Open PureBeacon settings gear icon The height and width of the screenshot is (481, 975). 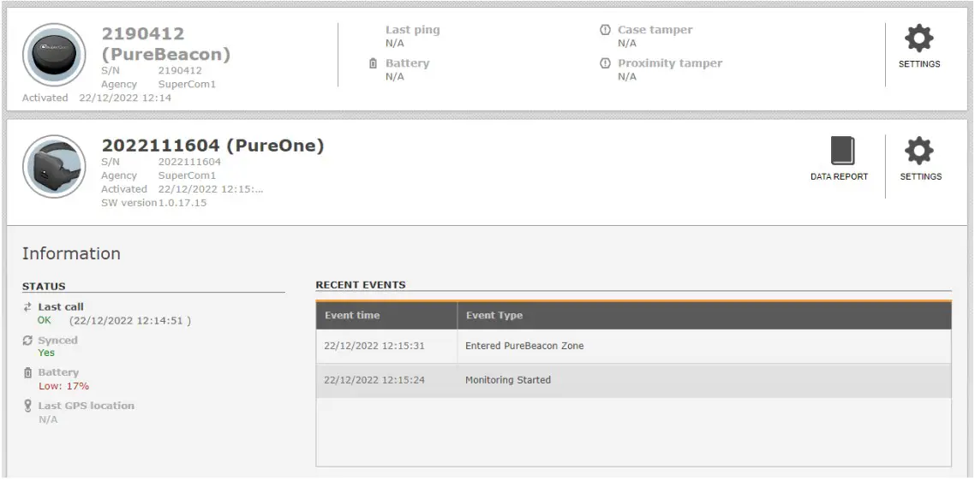pos(919,39)
